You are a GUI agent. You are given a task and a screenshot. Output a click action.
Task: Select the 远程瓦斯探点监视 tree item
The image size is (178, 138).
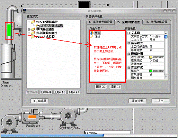[52, 26]
